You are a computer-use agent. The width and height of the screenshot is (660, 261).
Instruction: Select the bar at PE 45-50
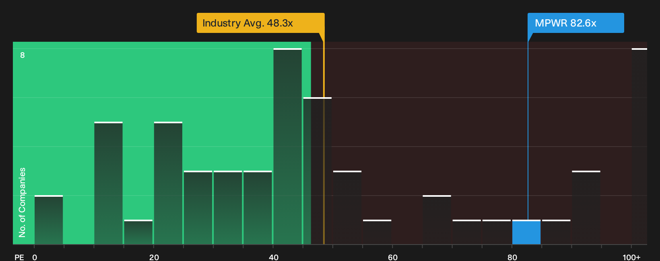[x=318, y=171]
